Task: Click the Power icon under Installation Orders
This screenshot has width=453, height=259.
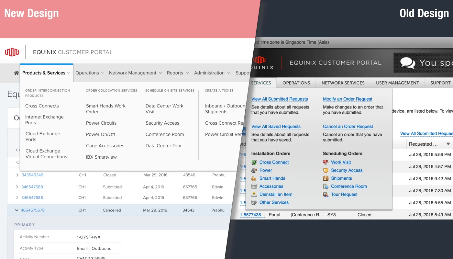Action: 254,170
